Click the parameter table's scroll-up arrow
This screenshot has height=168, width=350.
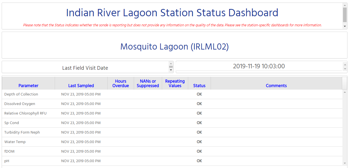tap(345, 92)
